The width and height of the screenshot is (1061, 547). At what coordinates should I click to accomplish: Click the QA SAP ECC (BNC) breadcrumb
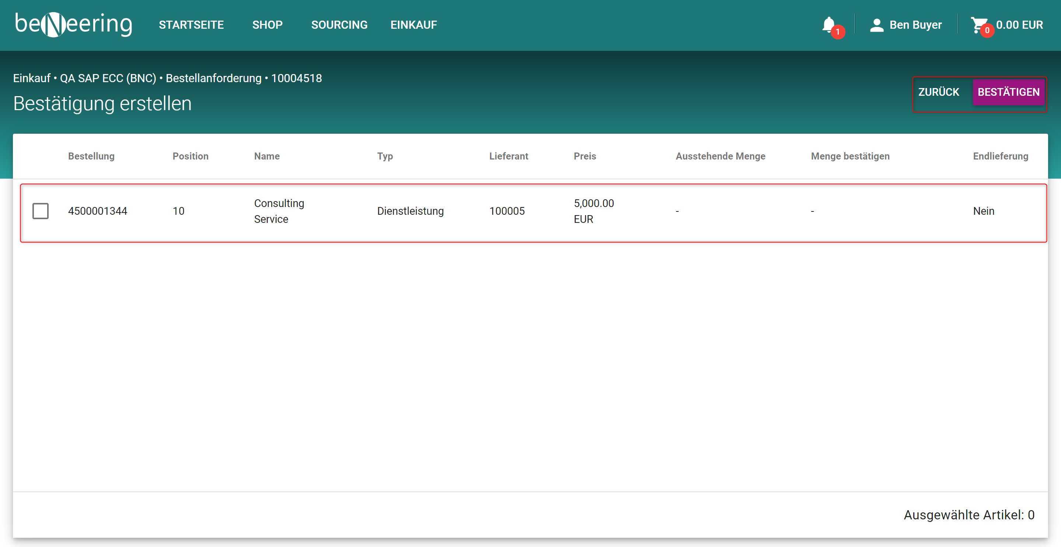pyautogui.click(x=108, y=78)
